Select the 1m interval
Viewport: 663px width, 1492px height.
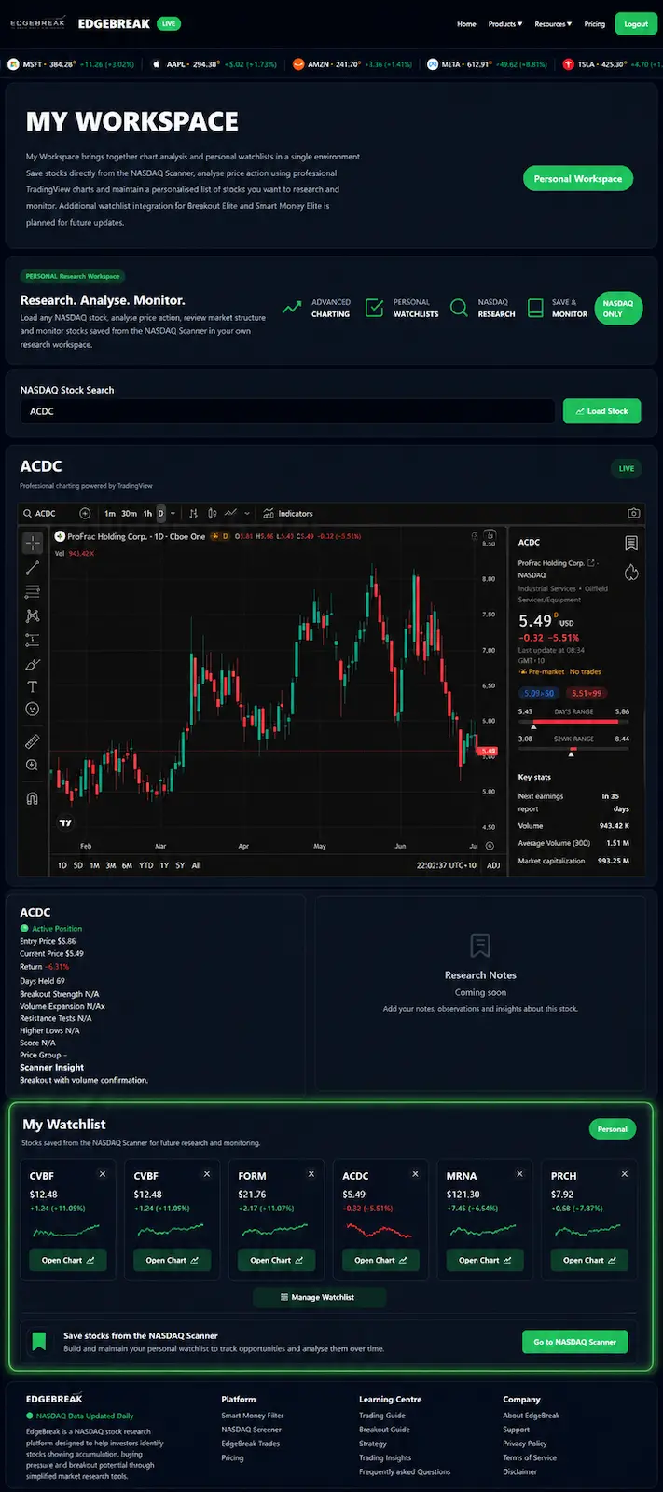coord(110,513)
